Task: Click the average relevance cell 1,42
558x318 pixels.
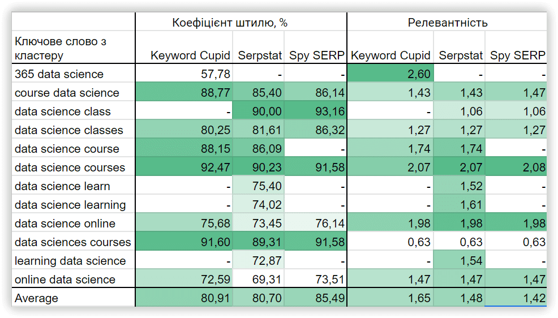Action: pyautogui.click(x=516, y=298)
